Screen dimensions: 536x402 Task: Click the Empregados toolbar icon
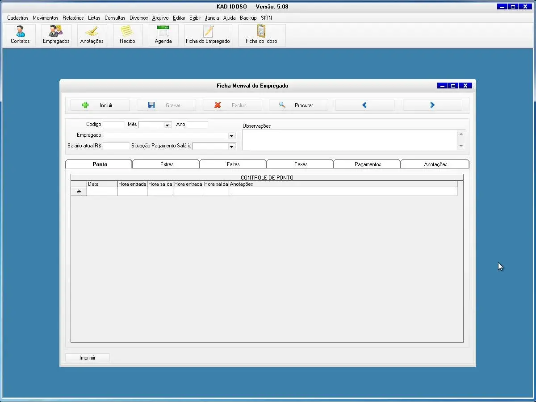point(56,35)
